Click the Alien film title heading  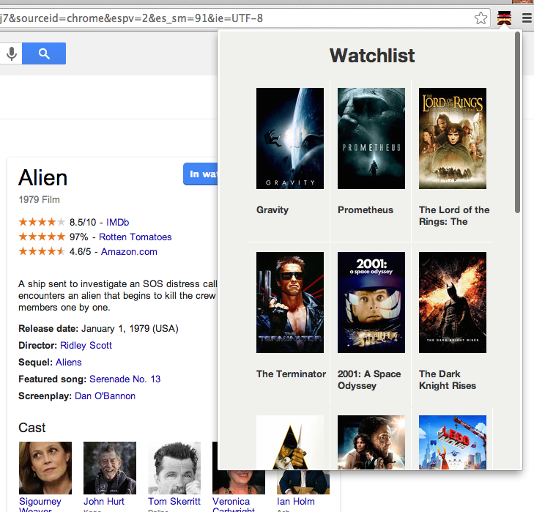(x=43, y=178)
